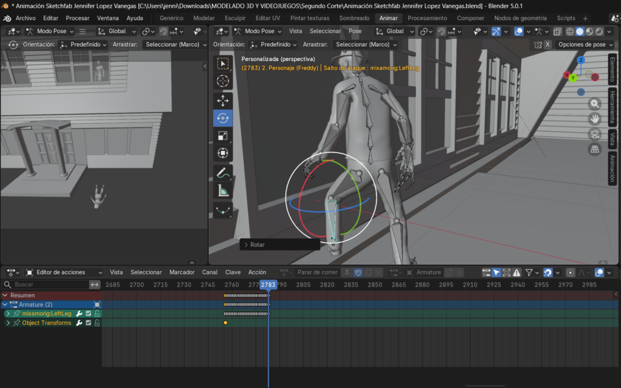Open the Editor de acciones mode dropdown
This screenshot has height=388, width=621.
click(64, 272)
